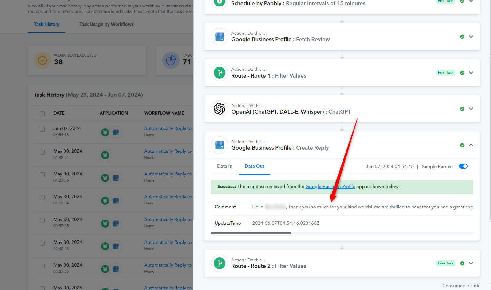Click Google Business icon in May 30 01:27:06 row
This screenshot has width=491, height=290.
point(116,178)
